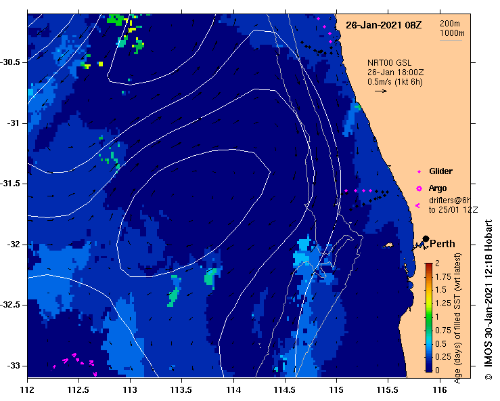Click the drifters@6h legend label
500x401 pixels.
pyautogui.click(x=450, y=200)
